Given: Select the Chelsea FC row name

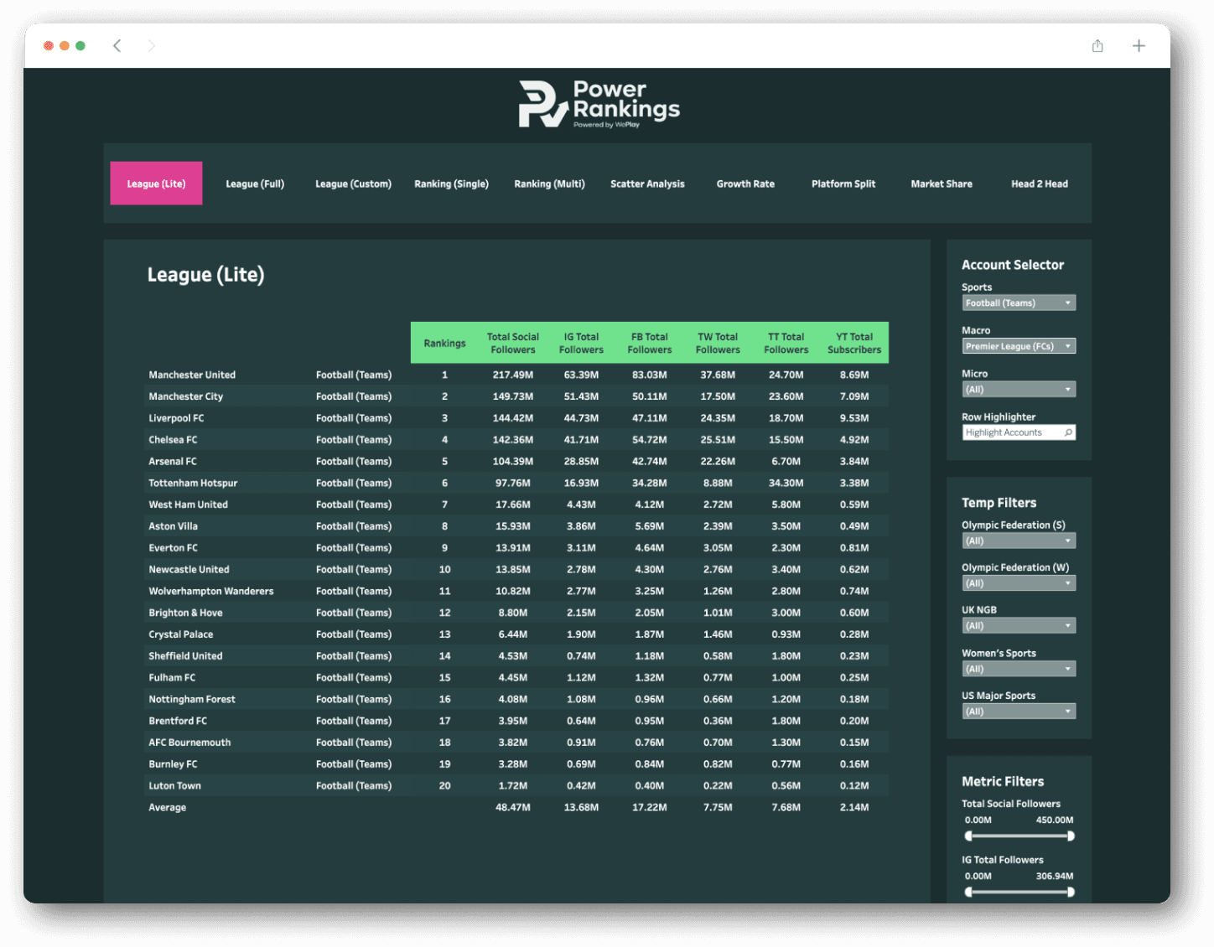Looking at the screenshot, I should 173,440.
